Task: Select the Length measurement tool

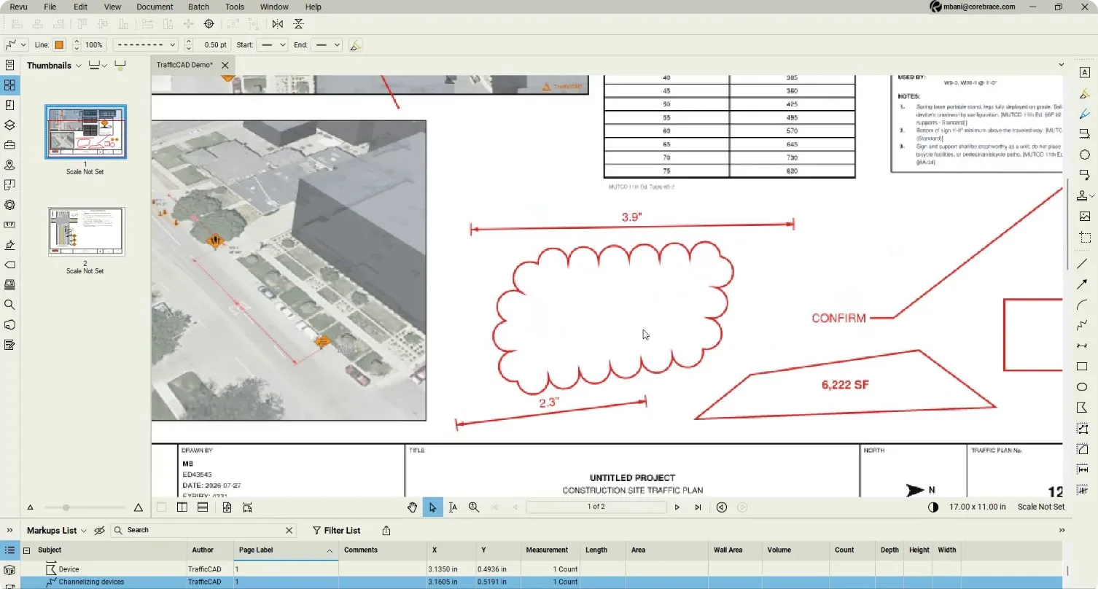Action: pyautogui.click(x=1083, y=469)
